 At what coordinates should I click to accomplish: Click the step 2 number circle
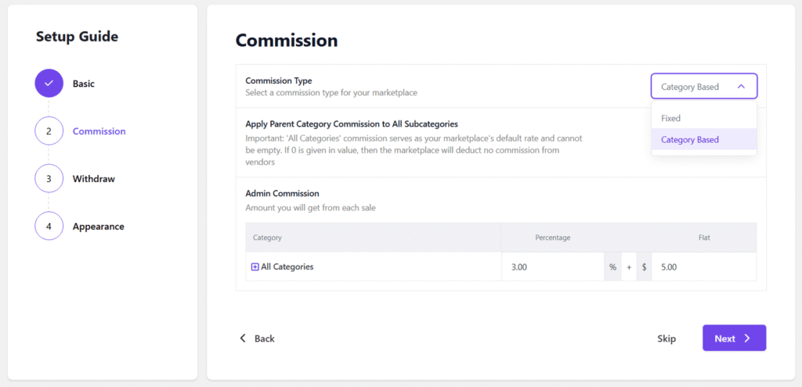point(49,131)
